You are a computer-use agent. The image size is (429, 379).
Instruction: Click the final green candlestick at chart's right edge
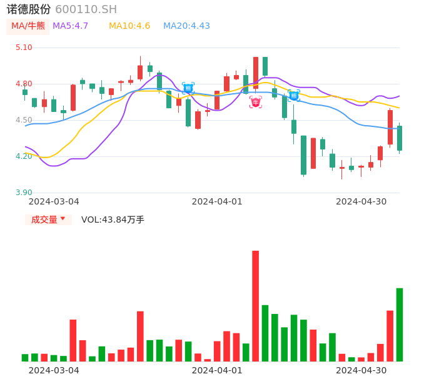400,138
